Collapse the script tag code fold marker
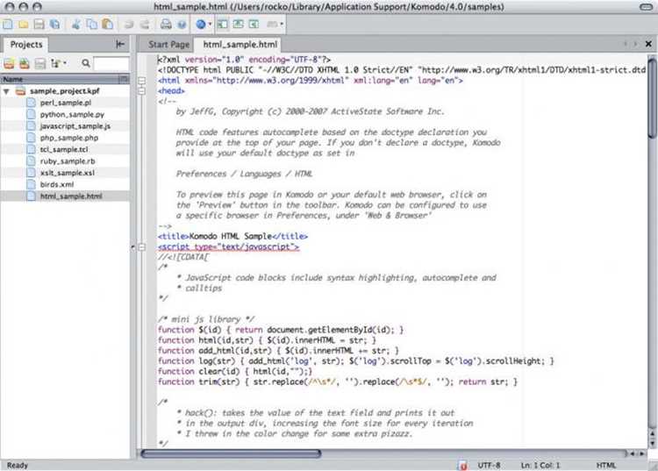The width and height of the screenshot is (658, 471). point(142,247)
